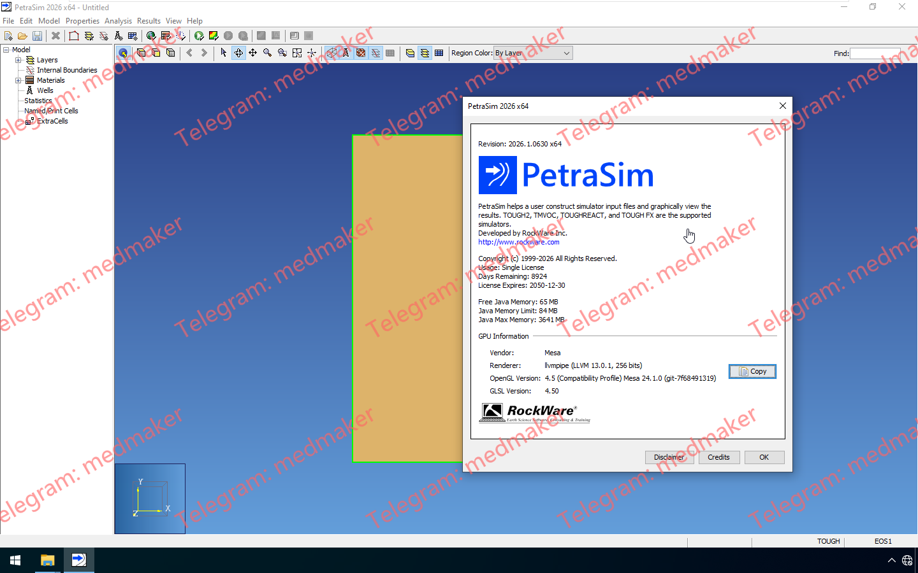Open the Region Color dropdown
Viewport: 918px width, 573px height.
tap(533, 53)
